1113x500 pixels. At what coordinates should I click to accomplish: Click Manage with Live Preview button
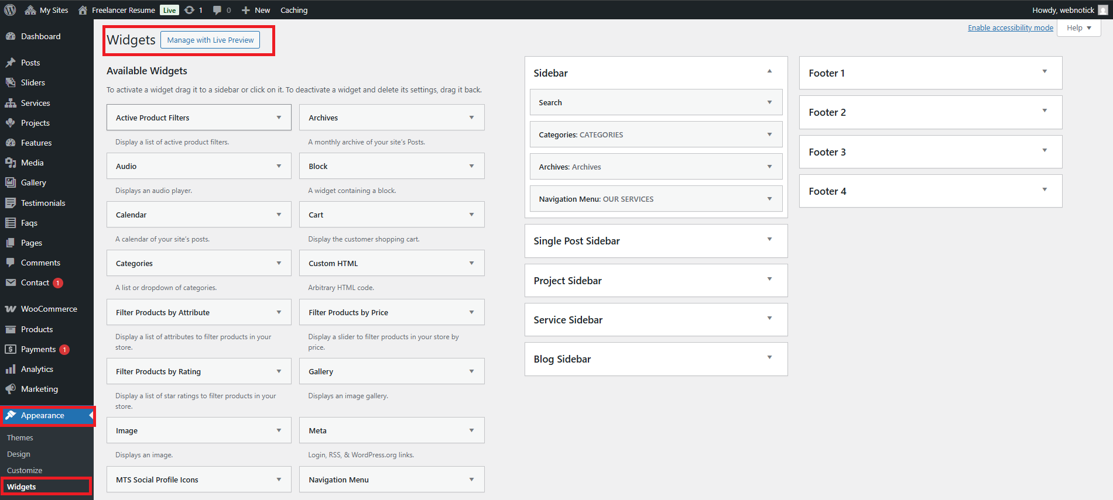pos(210,40)
